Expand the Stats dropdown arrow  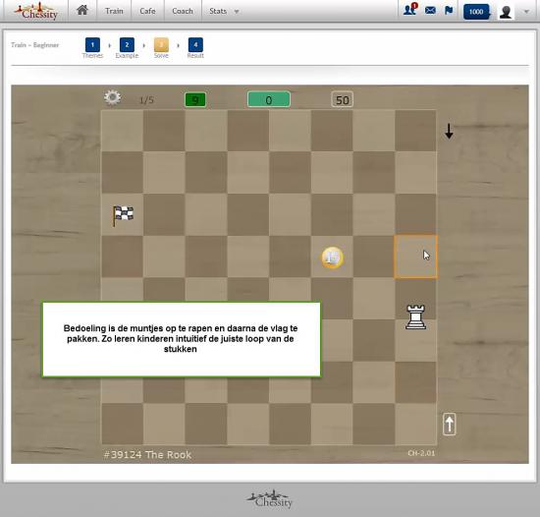(237, 12)
